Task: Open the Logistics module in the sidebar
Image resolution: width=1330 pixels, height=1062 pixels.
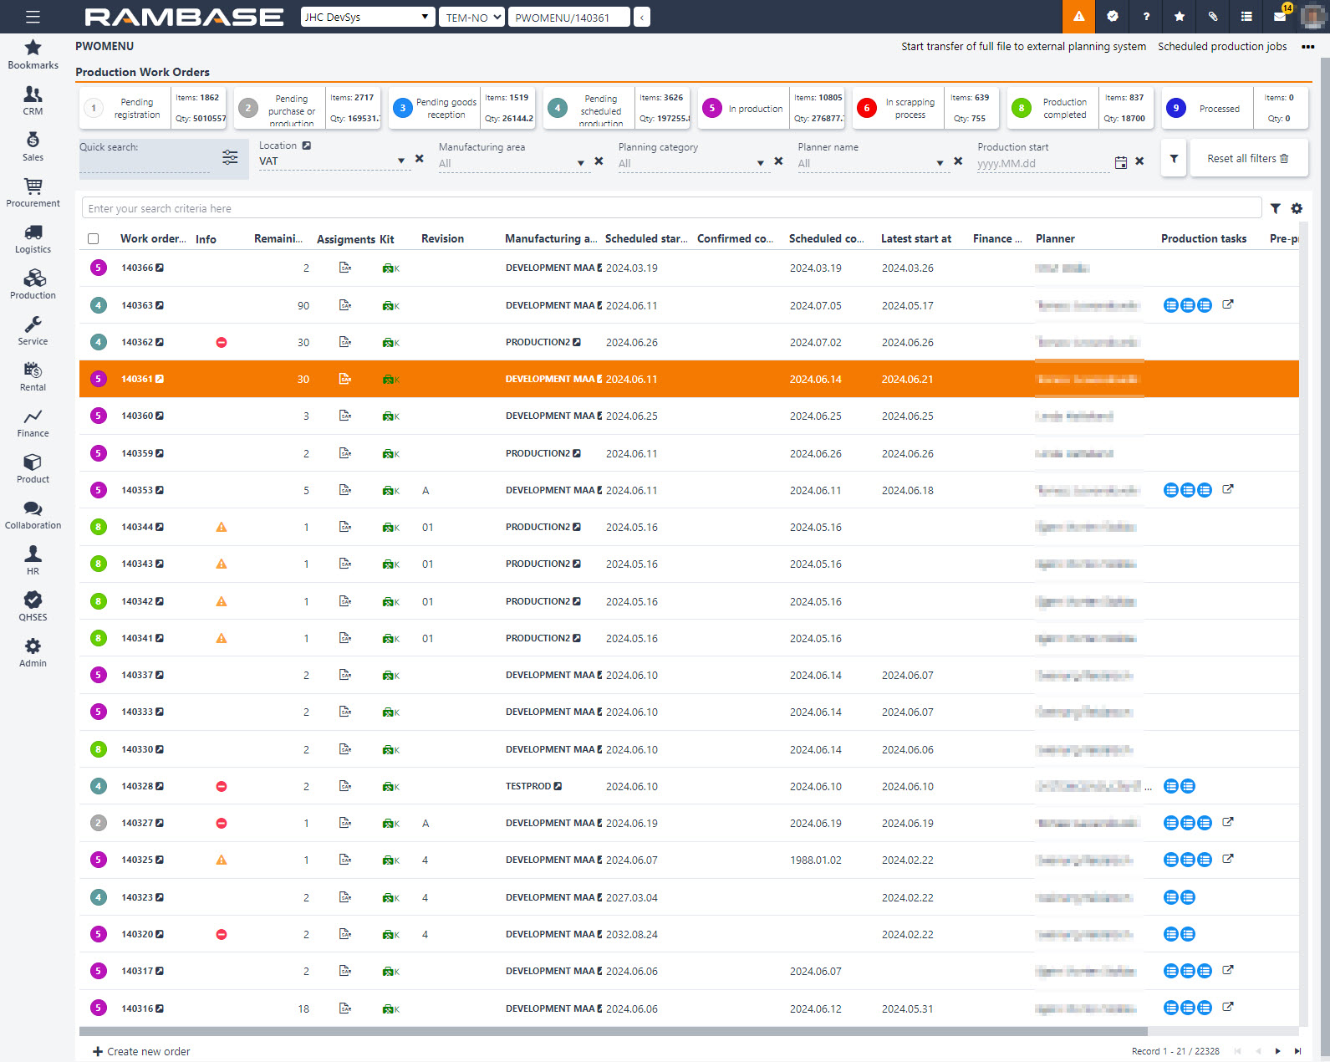Action: click(x=33, y=238)
